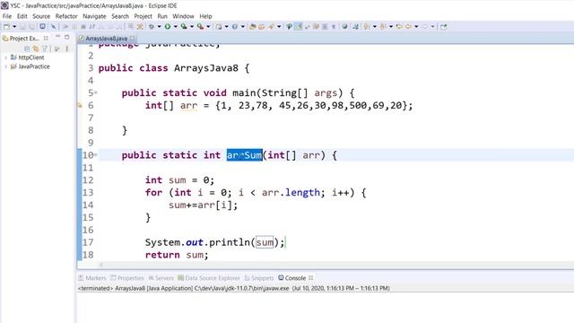Click the terminated ArraysJava8 console status line
This screenshot has width=574, height=323.
(x=233, y=288)
